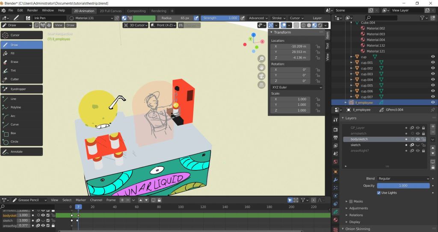Toggle visibility of the sketch layer

coord(417,145)
